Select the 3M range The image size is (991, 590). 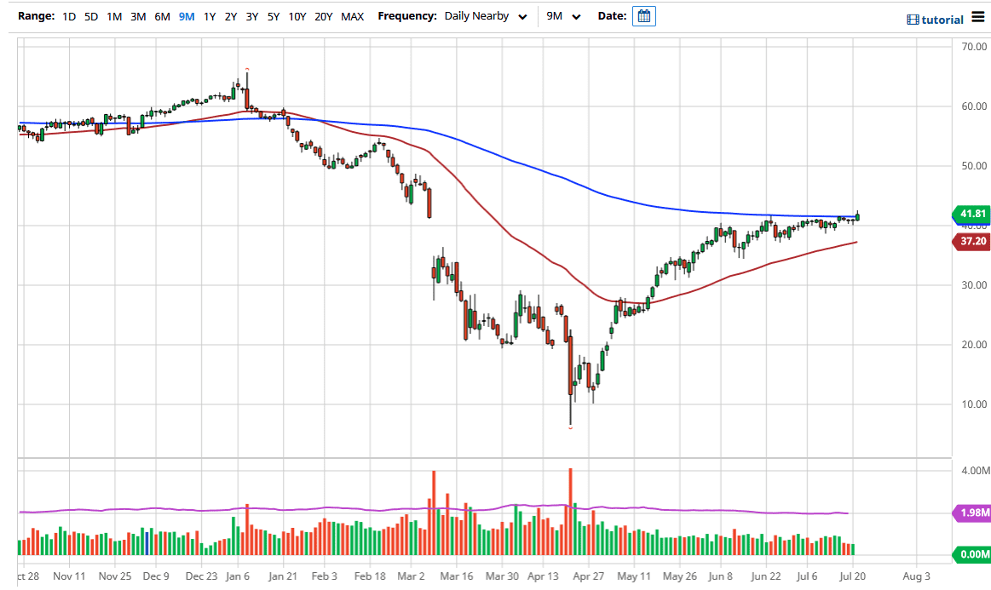tap(138, 16)
